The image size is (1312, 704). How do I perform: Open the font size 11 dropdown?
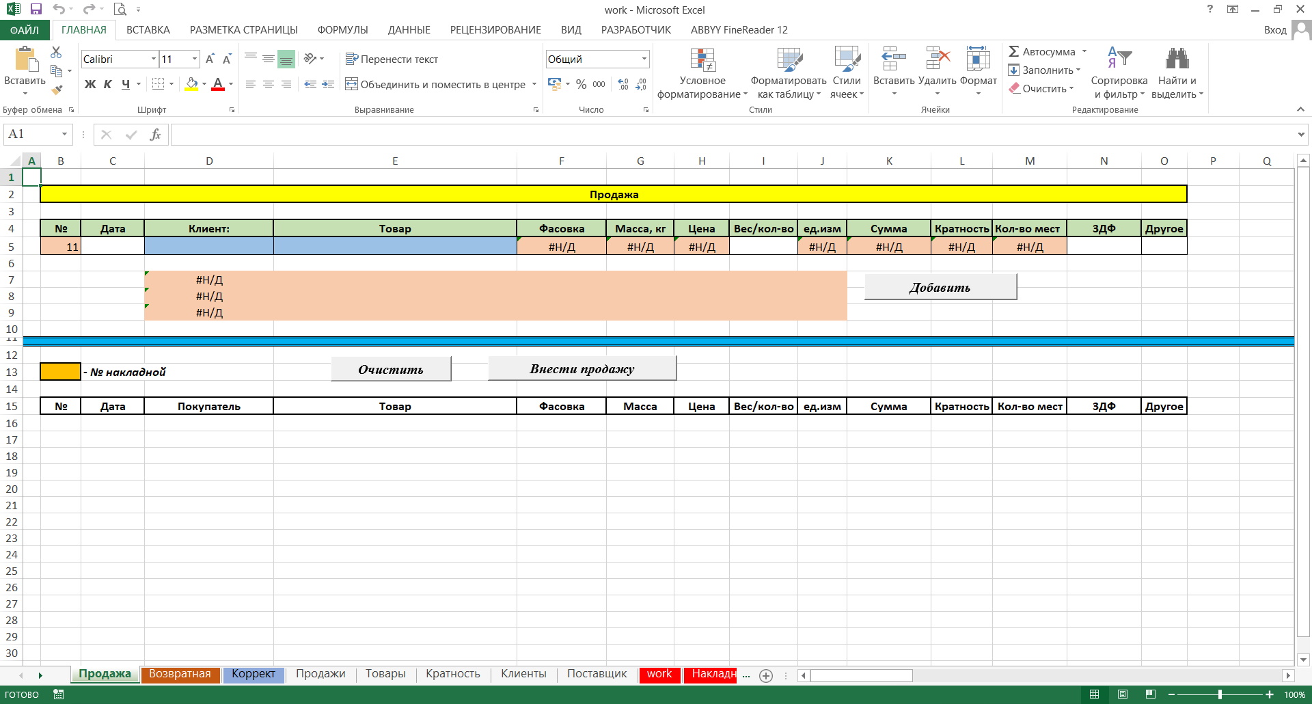pyautogui.click(x=195, y=59)
